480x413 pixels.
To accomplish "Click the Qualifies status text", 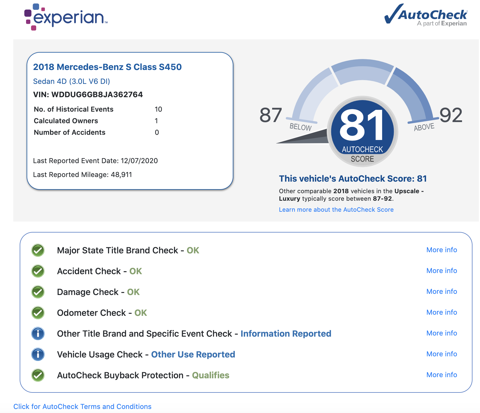I will [x=211, y=375].
